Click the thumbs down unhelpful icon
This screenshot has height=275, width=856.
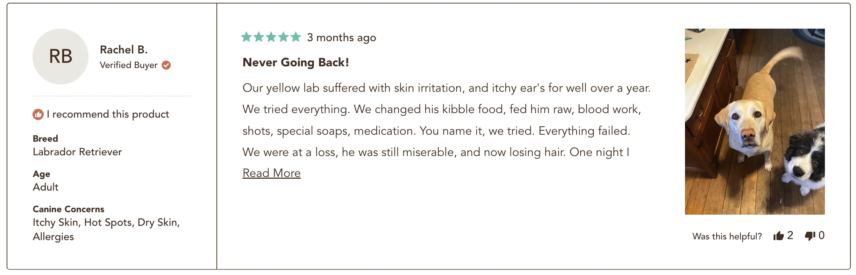(810, 236)
